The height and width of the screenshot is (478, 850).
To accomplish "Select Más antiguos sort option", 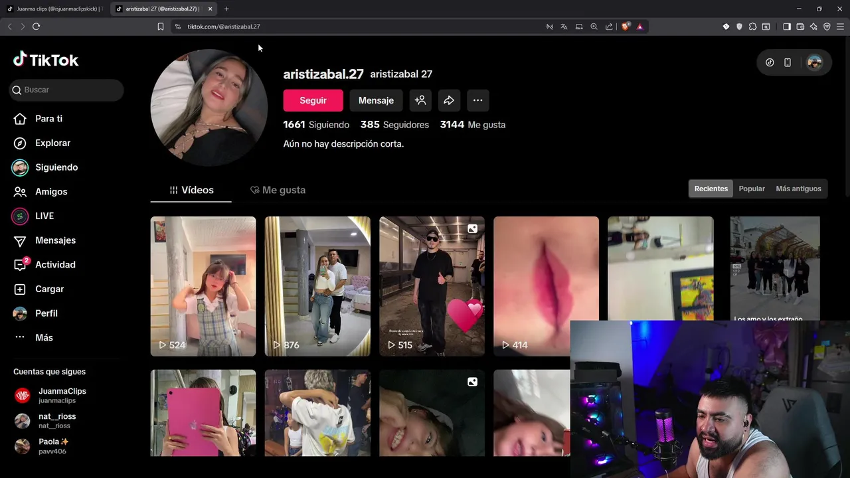I will click(x=798, y=189).
